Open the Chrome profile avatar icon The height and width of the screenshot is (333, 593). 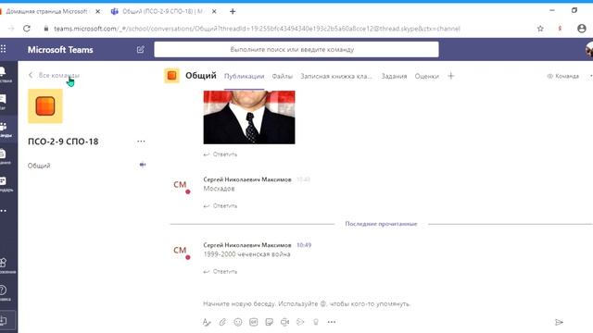582,29
